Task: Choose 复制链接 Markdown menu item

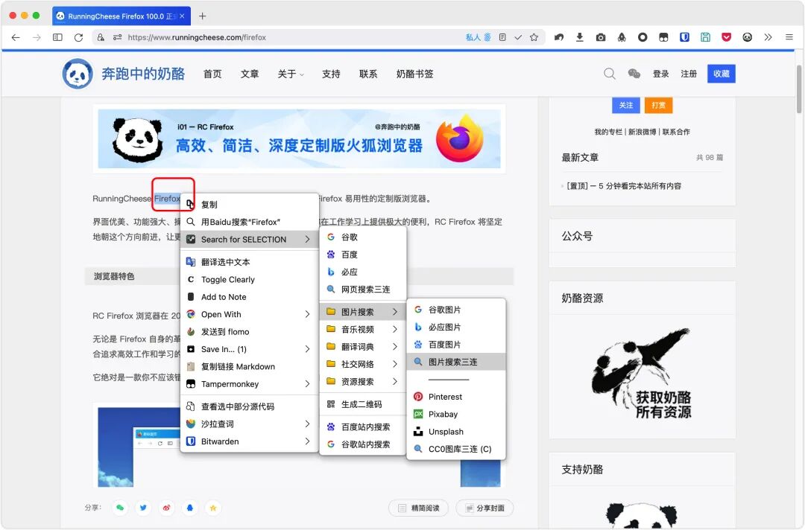Action: 250,366
